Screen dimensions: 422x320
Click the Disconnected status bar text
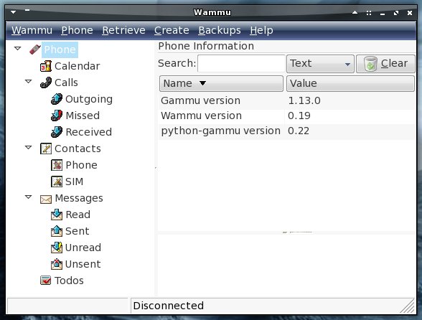[169, 306]
